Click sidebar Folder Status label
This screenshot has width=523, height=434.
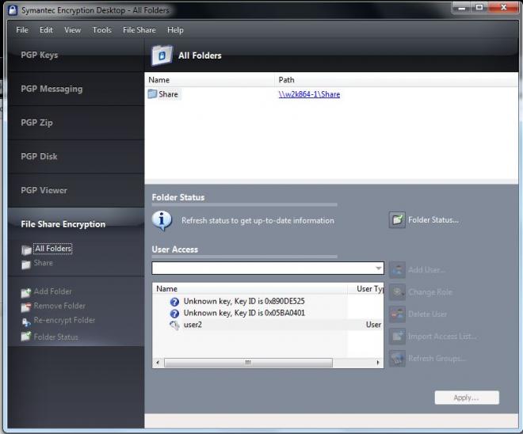click(56, 337)
